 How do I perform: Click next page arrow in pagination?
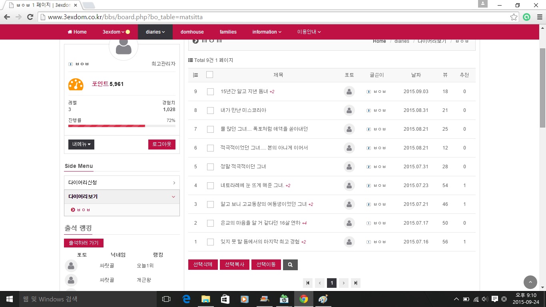coord(343,283)
